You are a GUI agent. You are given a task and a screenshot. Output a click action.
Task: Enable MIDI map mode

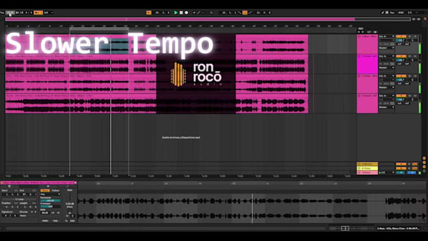point(401,13)
